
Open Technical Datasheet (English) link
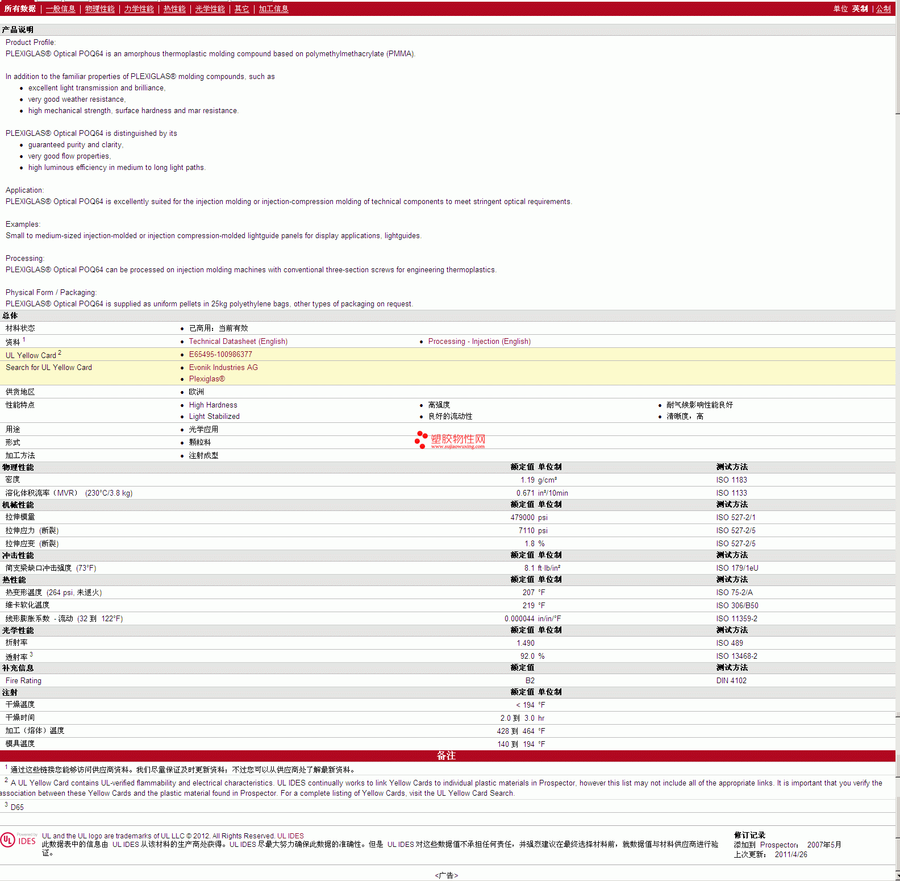(238, 342)
